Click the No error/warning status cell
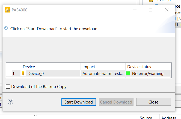This screenshot has width=181, height=119. pos(148,74)
